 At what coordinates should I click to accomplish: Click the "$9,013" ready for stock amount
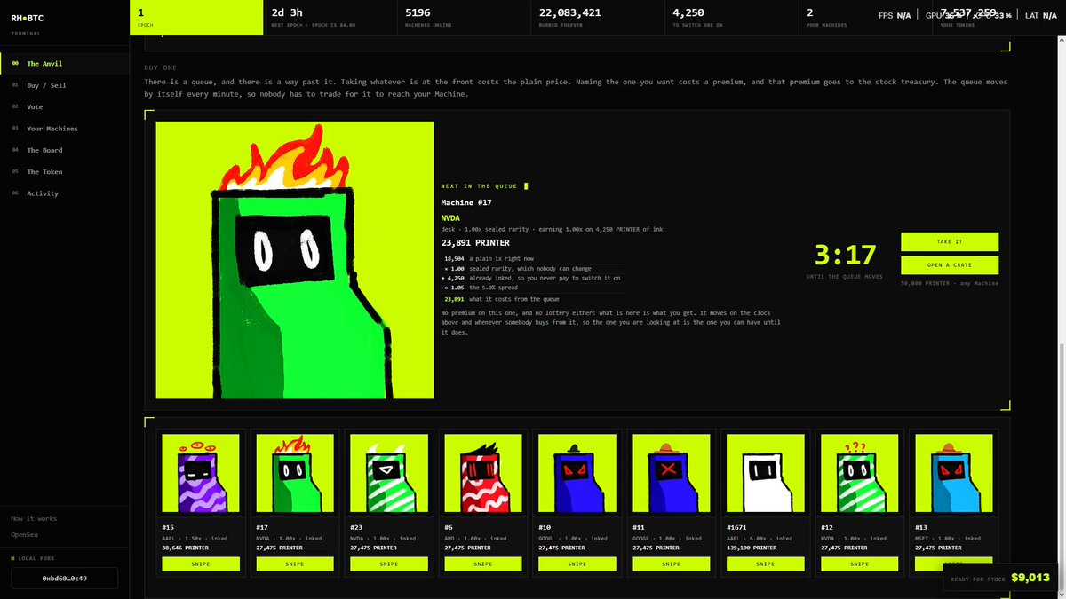(1029, 577)
